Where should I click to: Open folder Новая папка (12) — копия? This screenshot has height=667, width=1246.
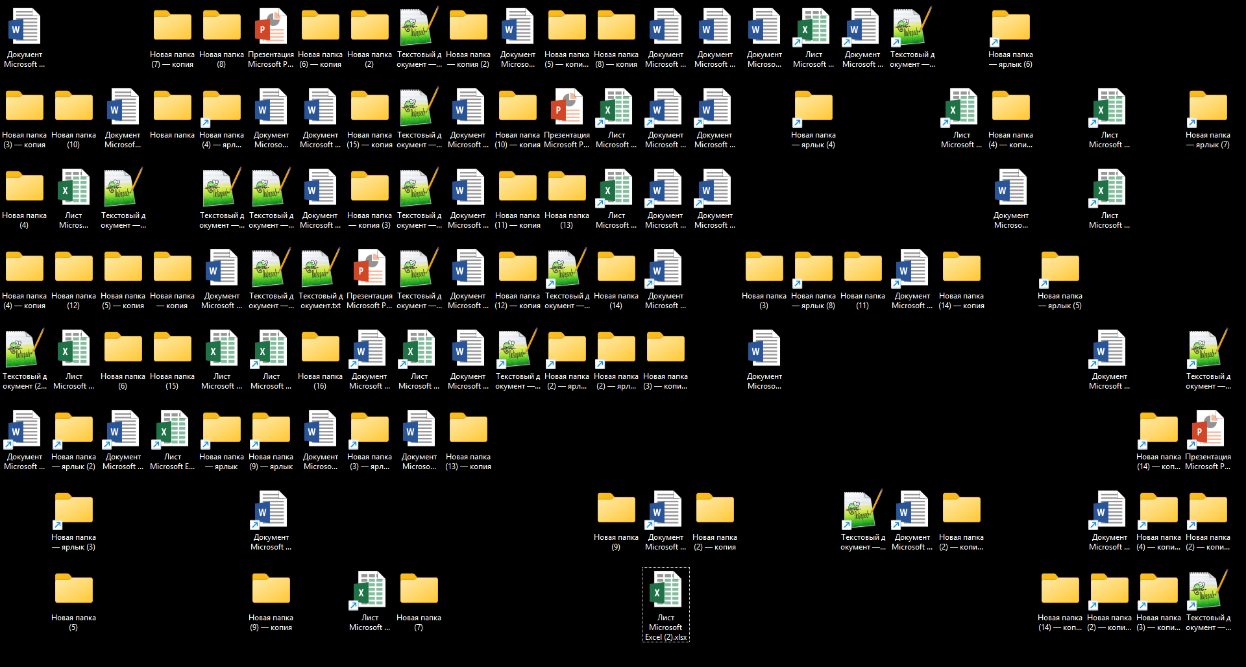click(517, 267)
